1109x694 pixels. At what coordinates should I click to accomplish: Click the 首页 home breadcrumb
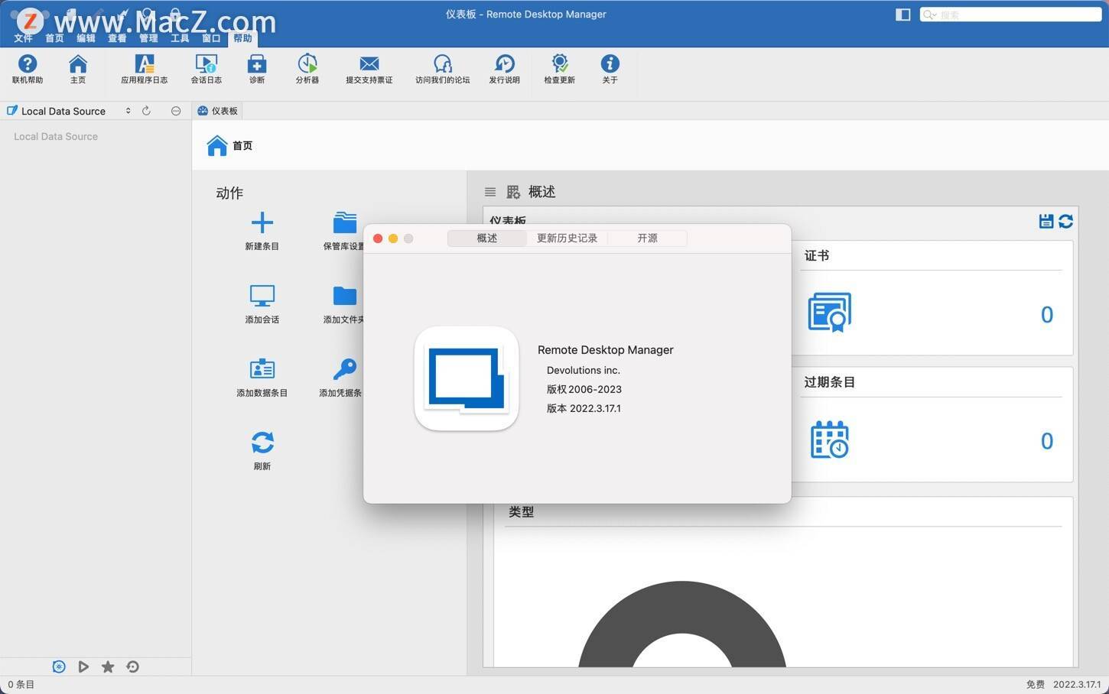tap(229, 145)
